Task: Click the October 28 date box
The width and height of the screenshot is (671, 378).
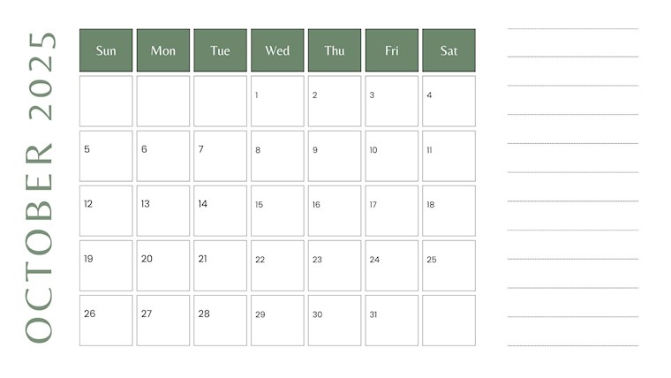Action: tap(220, 321)
